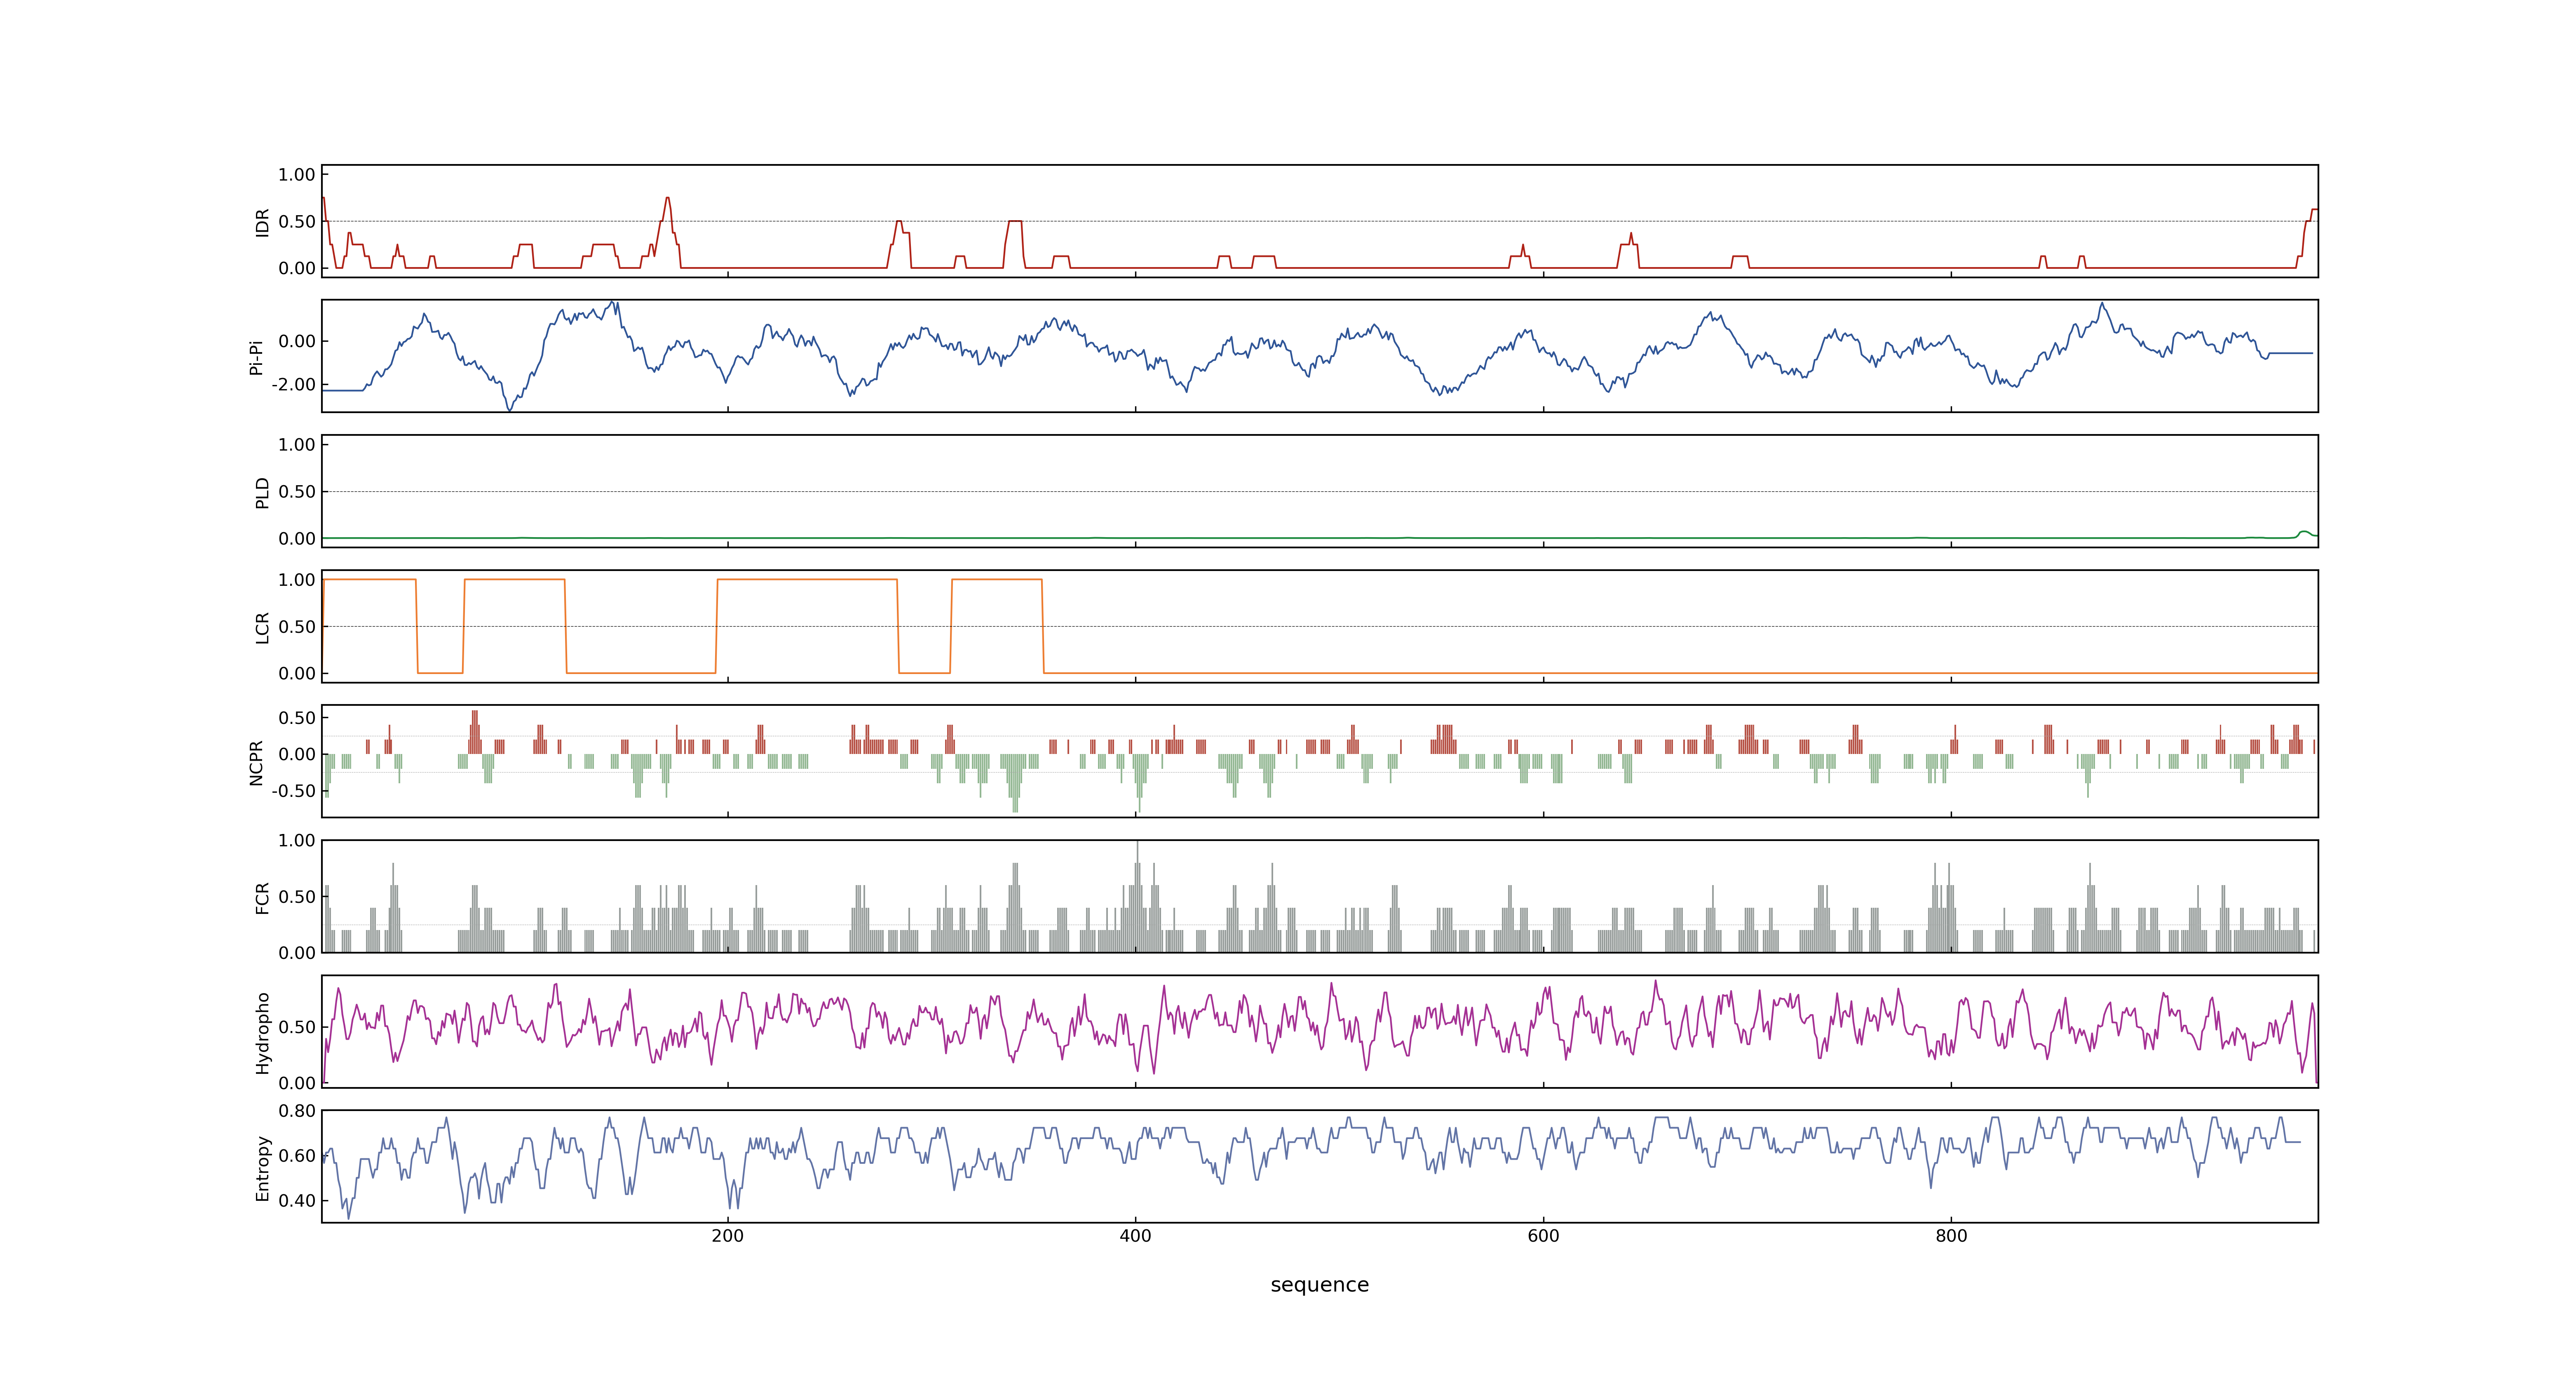Click the tallest FCR bar at position 400
The width and height of the screenshot is (2576, 1374).
pyautogui.click(x=1137, y=896)
